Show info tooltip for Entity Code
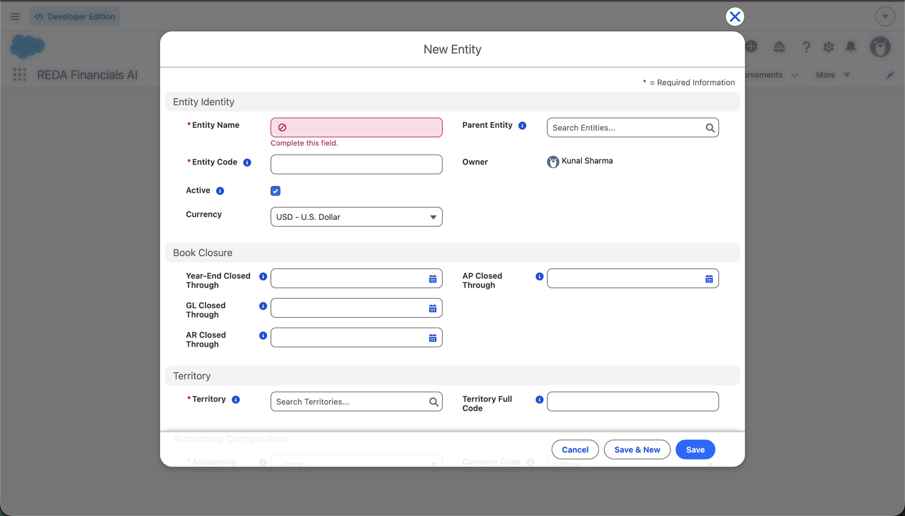 click(247, 163)
